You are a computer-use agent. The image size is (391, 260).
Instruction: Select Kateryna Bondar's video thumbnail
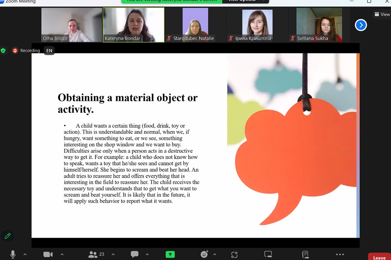pos(134,25)
